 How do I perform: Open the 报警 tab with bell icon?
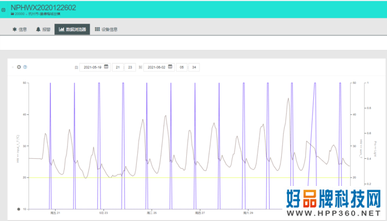pos(43,30)
